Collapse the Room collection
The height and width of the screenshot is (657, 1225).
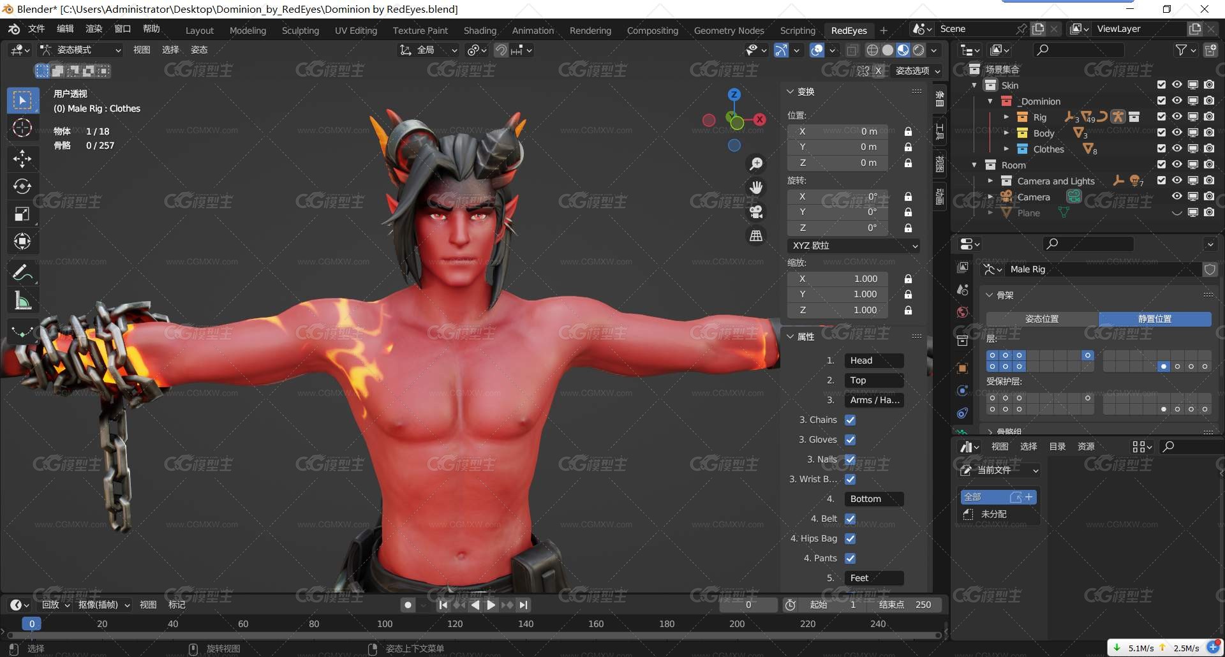(x=974, y=165)
